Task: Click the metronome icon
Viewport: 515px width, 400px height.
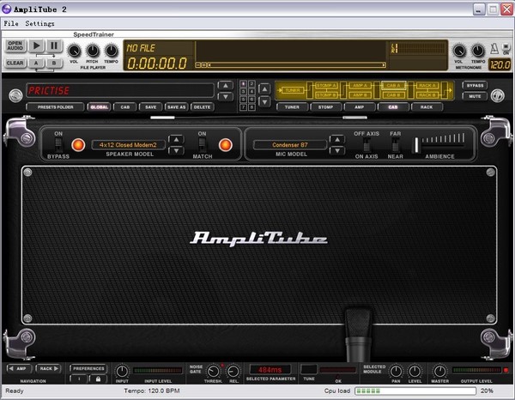Action: [x=494, y=49]
